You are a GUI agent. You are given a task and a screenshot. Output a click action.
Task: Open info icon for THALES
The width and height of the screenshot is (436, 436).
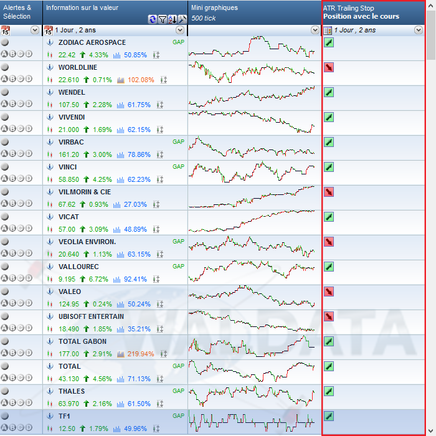click(x=50, y=391)
